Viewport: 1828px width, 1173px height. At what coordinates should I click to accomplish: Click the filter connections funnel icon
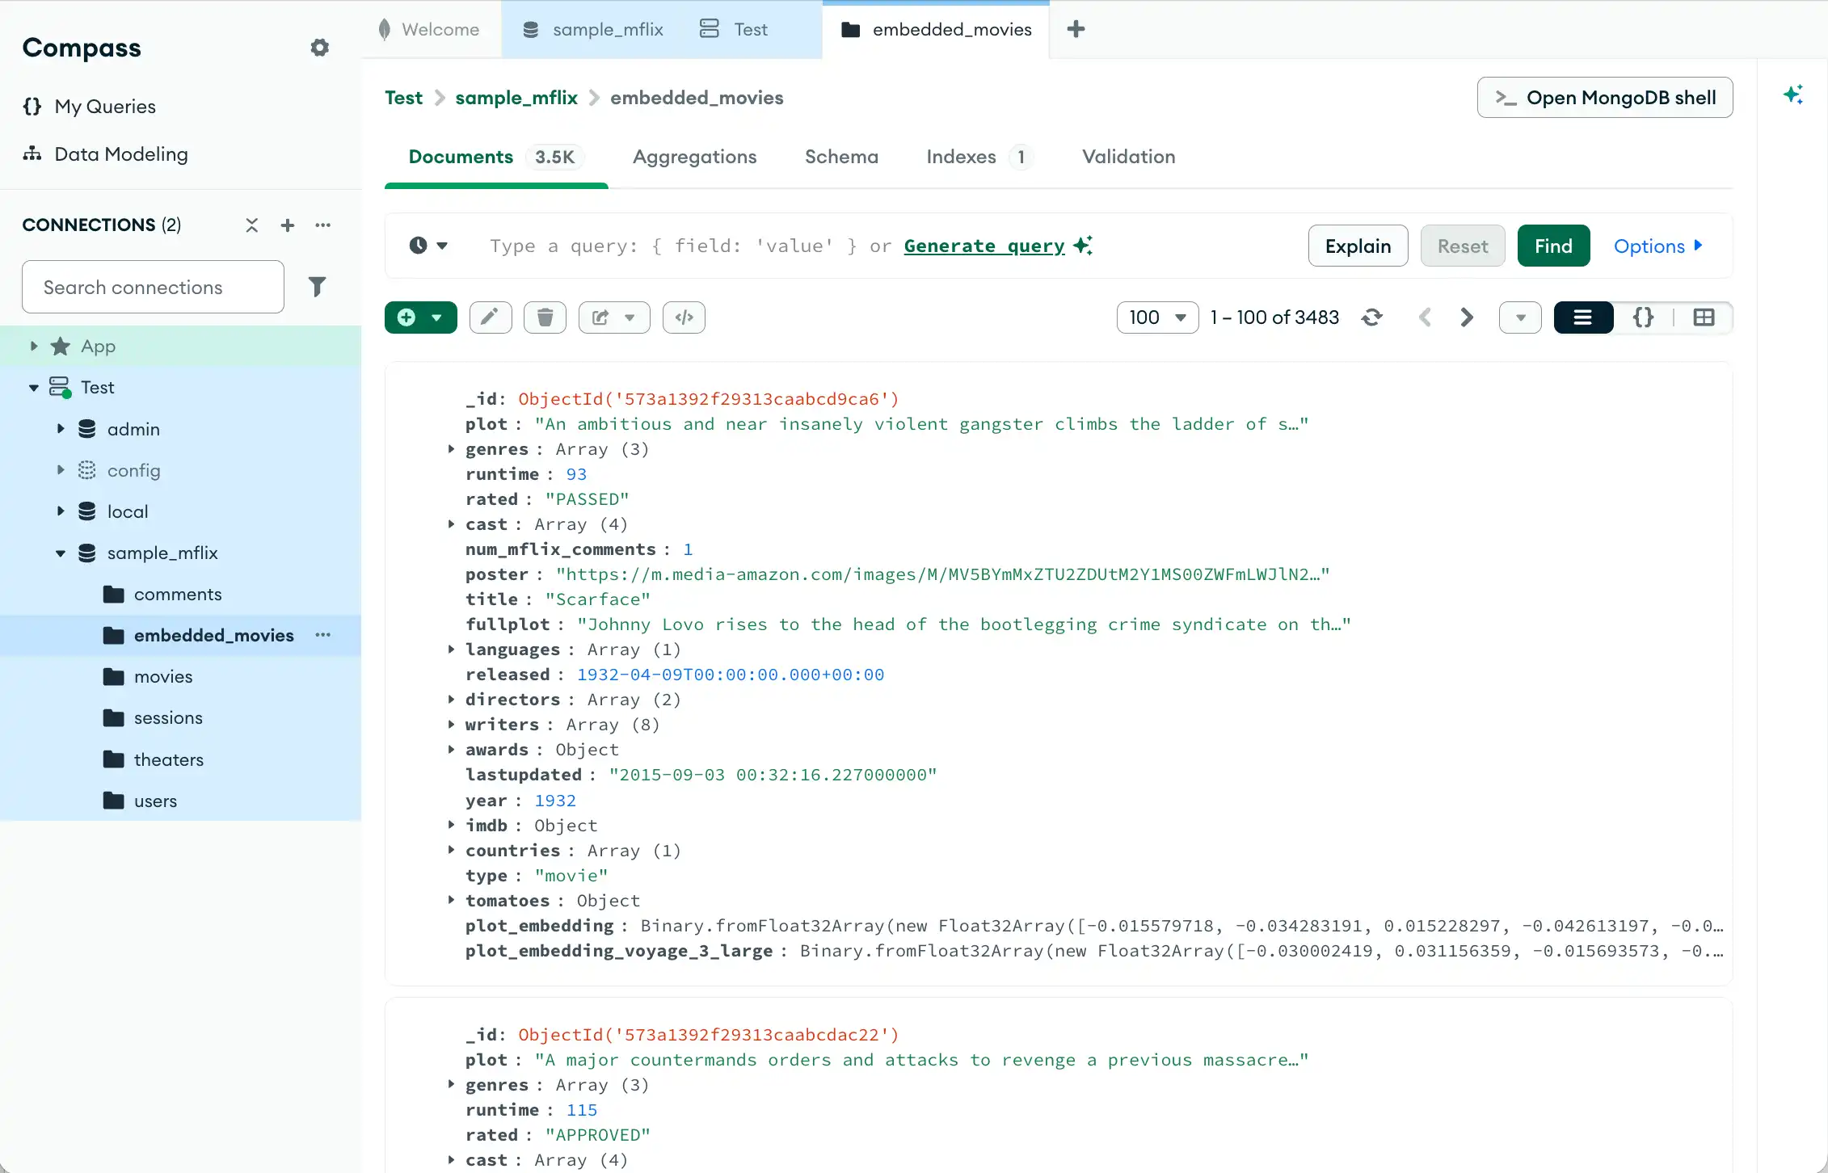(x=317, y=287)
